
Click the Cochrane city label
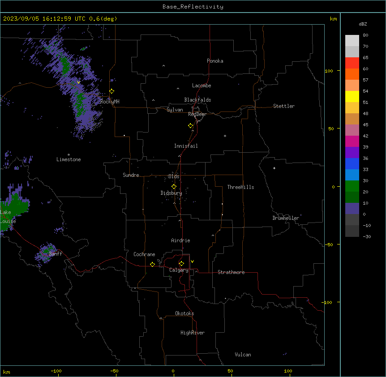[x=144, y=254]
